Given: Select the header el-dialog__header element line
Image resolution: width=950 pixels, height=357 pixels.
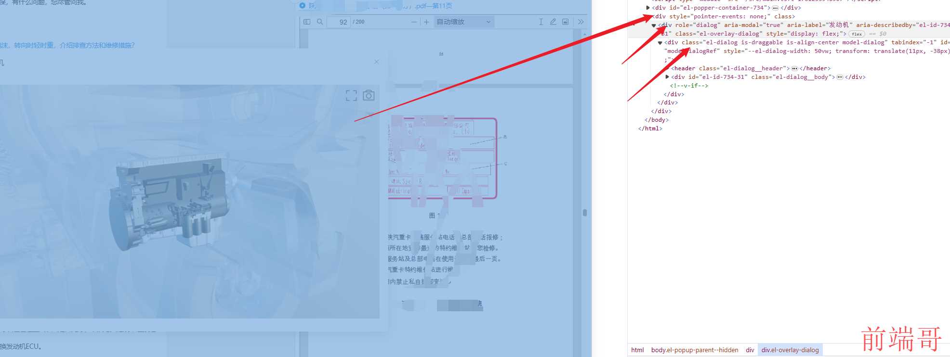Looking at the screenshot, I should [751, 68].
